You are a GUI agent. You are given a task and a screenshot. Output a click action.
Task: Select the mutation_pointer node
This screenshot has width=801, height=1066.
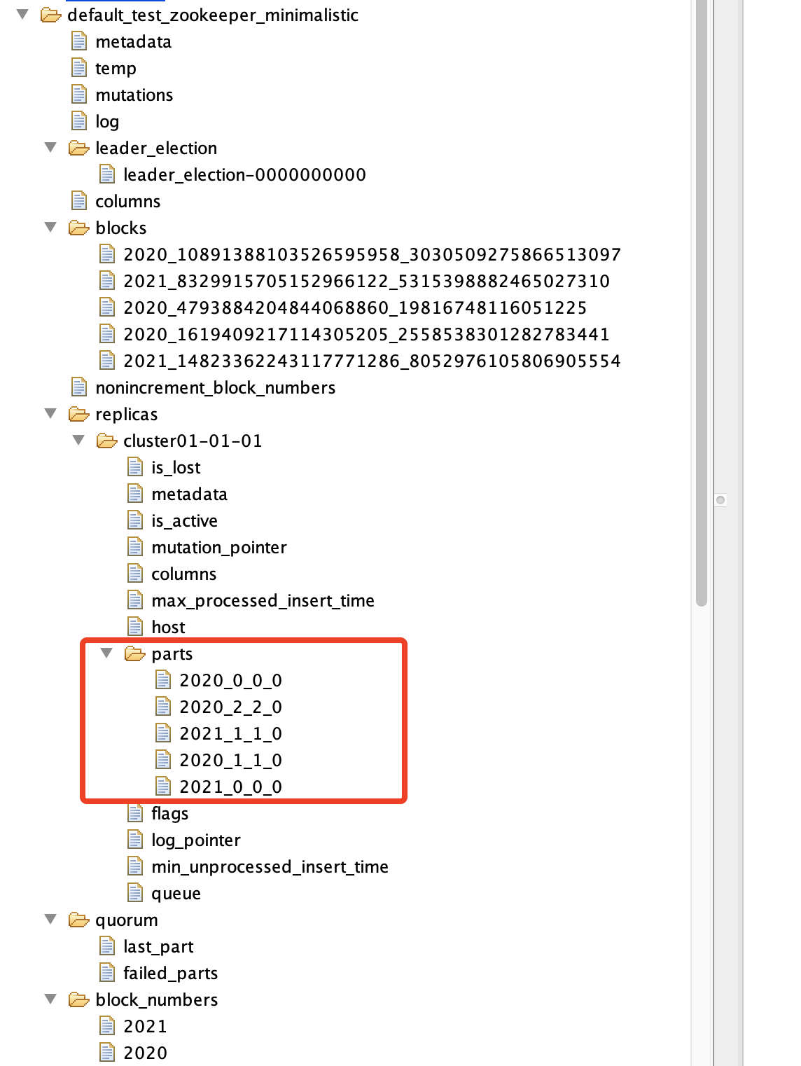tap(219, 547)
